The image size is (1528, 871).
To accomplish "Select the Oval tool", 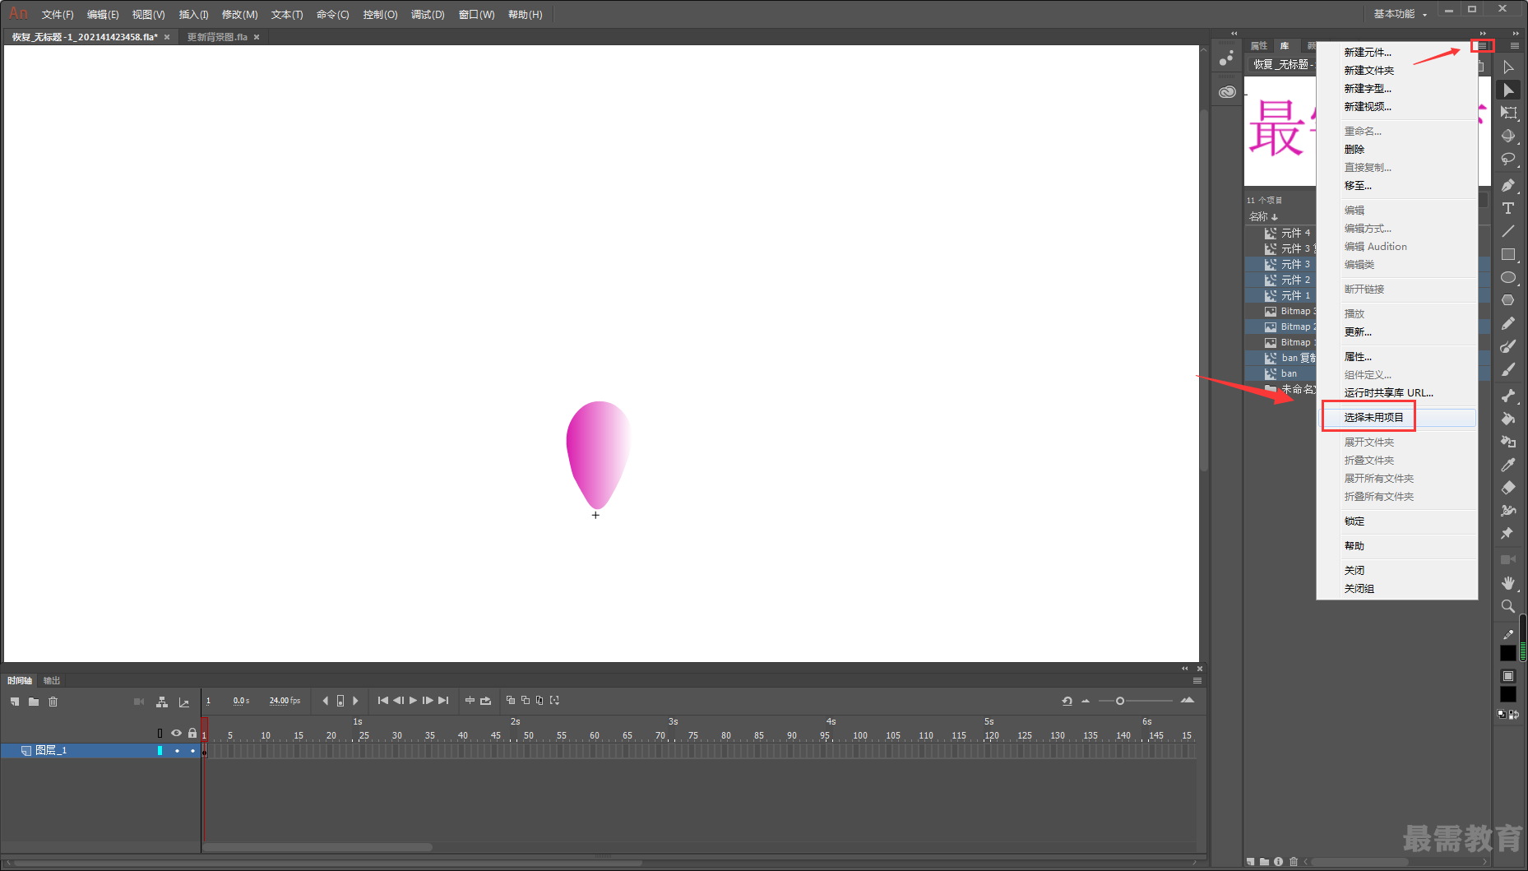I will tap(1508, 277).
